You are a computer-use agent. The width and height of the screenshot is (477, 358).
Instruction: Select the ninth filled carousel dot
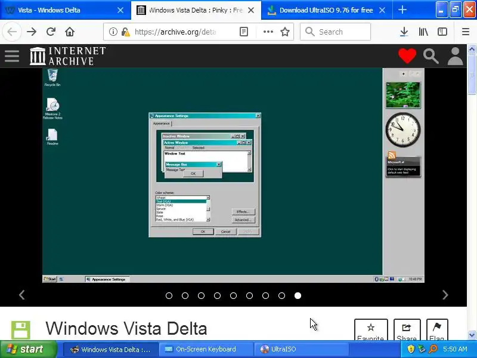pyautogui.click(x=298, y=295)
